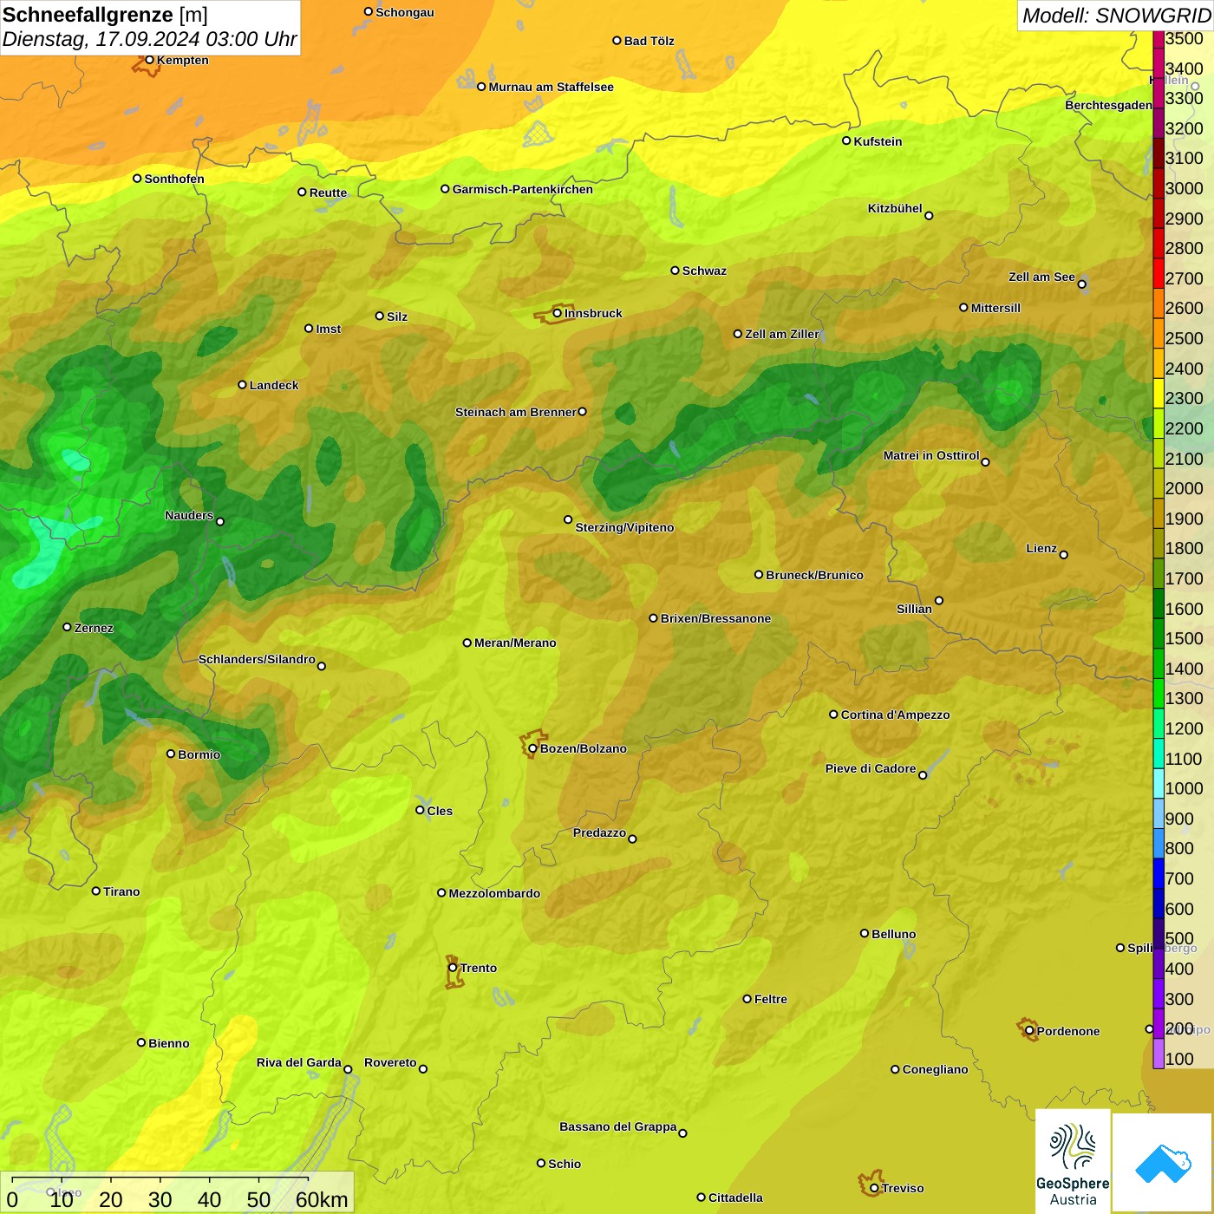Click the Tirano label
The height and width of the screenshot is (1214, 1214).
pyautogui.click(x=121, y=891)
